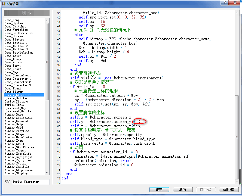This screenshot has height=196, width=242.
Task: Select Game_Troop in the list
Action: coord(13,69)
